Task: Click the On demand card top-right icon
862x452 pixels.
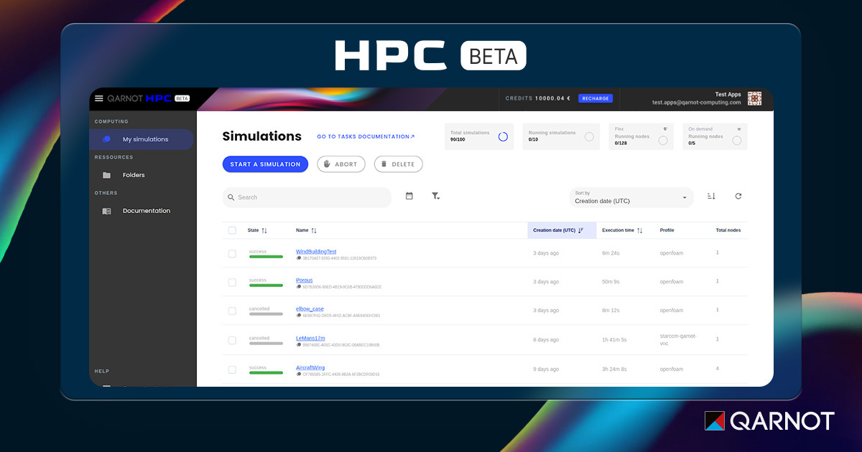Action: coord(738,129)
